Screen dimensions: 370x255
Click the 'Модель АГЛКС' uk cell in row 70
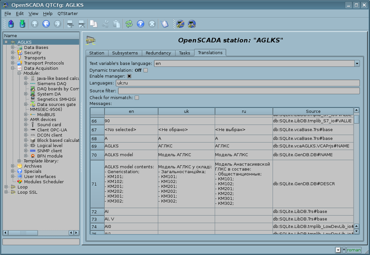(186, 155)
